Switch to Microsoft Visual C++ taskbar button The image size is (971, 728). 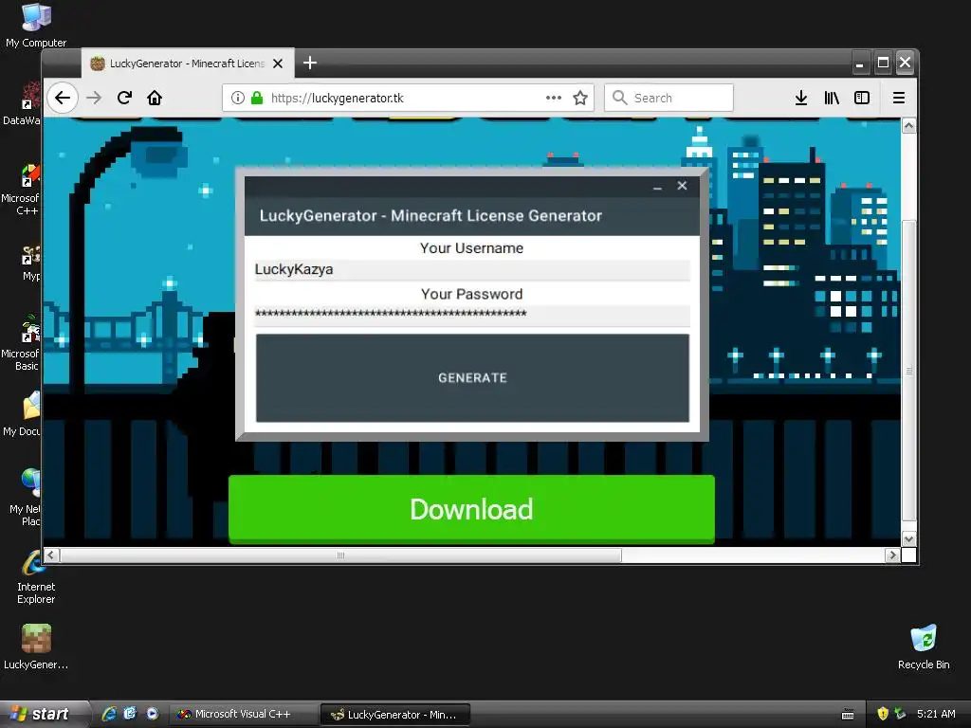(243, 715)
